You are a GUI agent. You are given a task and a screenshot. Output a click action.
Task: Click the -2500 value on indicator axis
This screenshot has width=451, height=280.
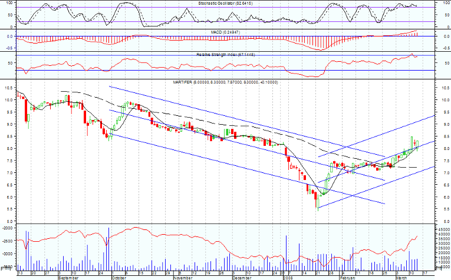[x=8, y=241]
